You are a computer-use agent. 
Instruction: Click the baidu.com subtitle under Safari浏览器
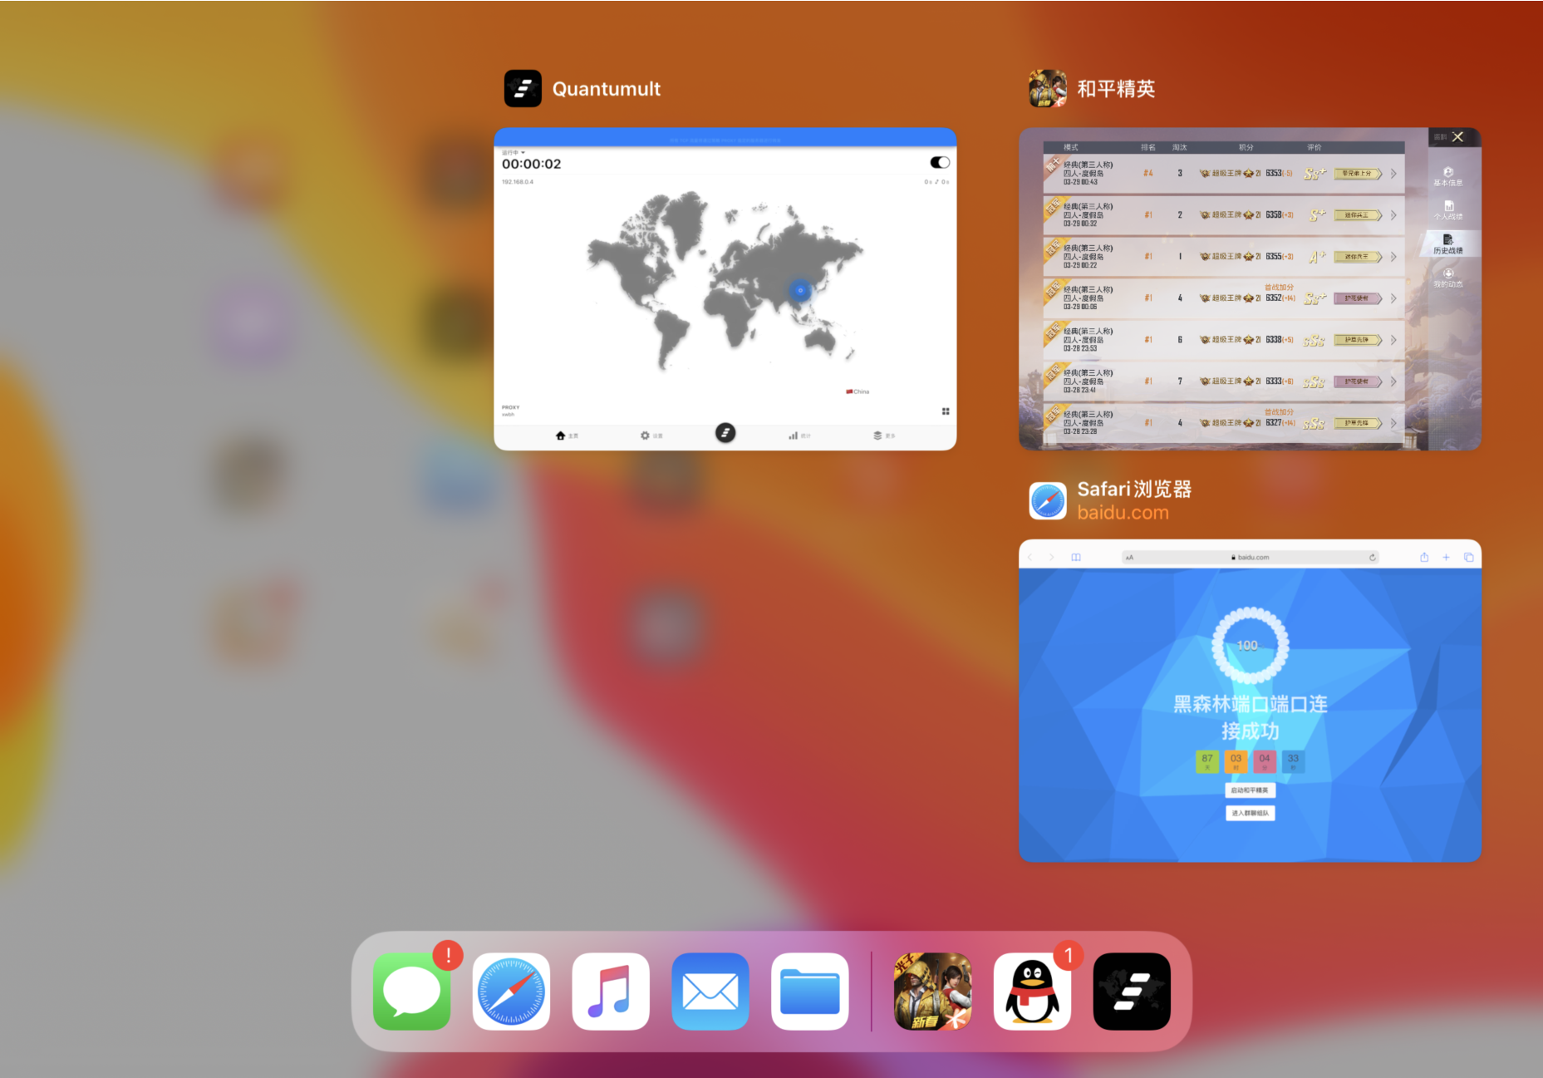1123,513
